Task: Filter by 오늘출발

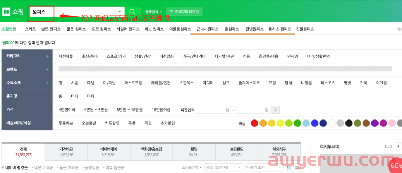Action: coord(89,123)
